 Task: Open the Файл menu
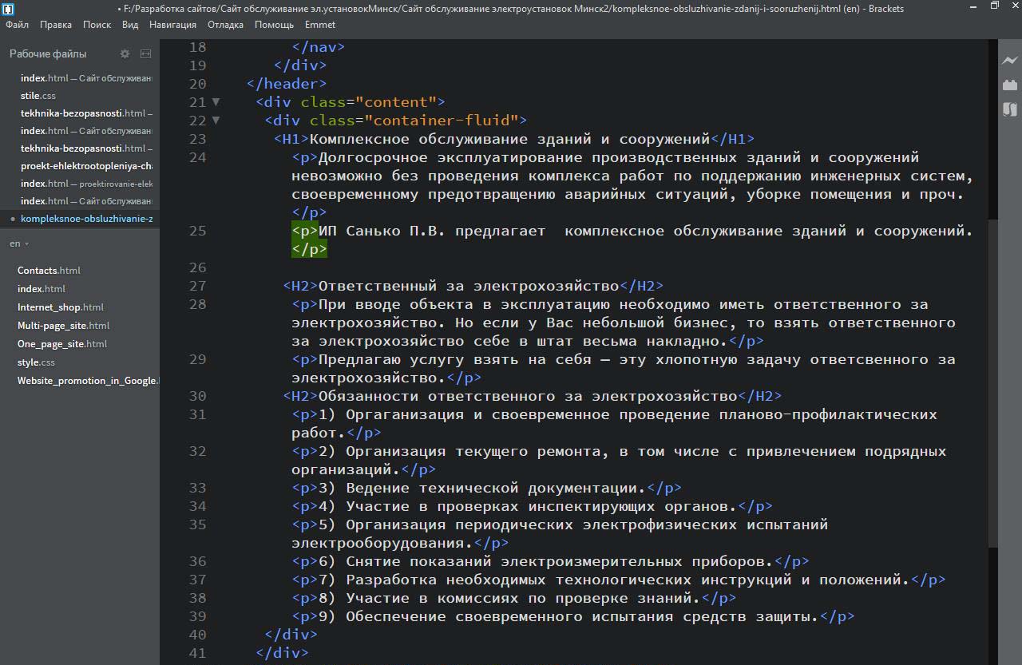coord(17,25)
